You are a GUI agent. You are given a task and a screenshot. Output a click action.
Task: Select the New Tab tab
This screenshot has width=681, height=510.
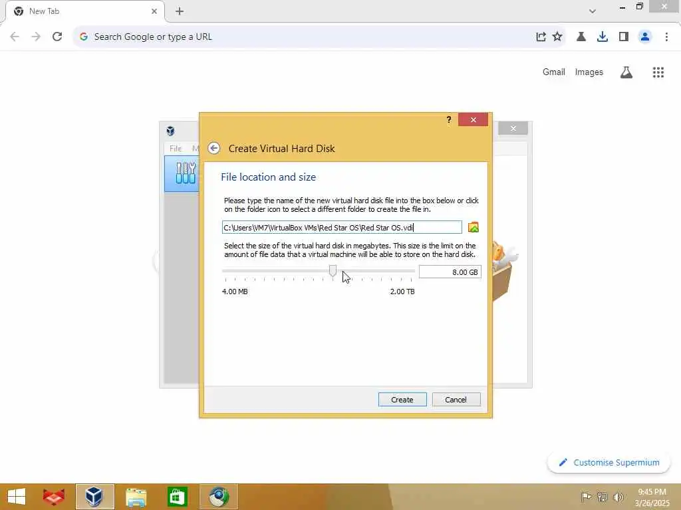coord(85,11)
